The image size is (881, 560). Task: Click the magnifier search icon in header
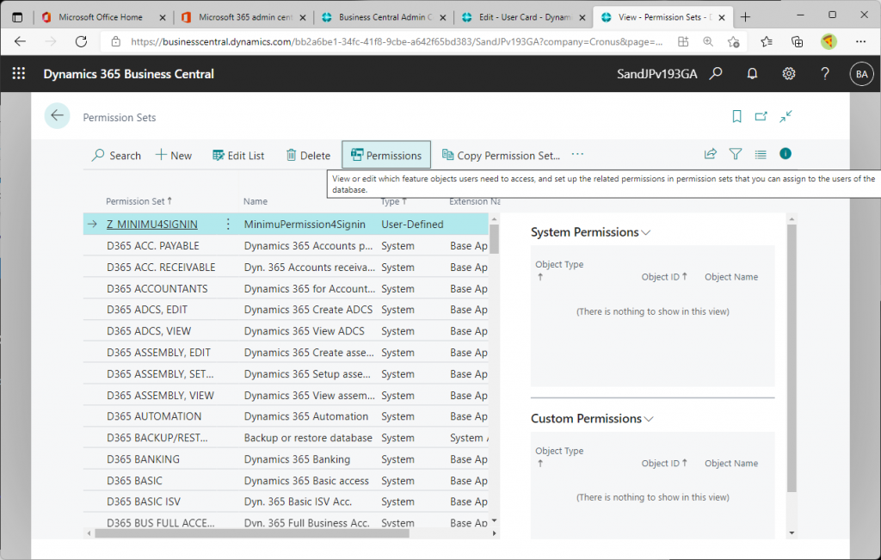pyautogui.click(x=716, y=74)
